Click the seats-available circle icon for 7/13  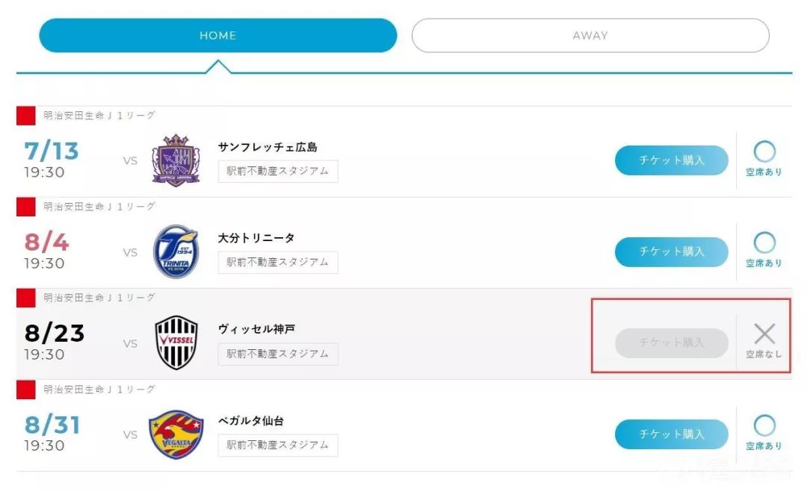[764, 152]
